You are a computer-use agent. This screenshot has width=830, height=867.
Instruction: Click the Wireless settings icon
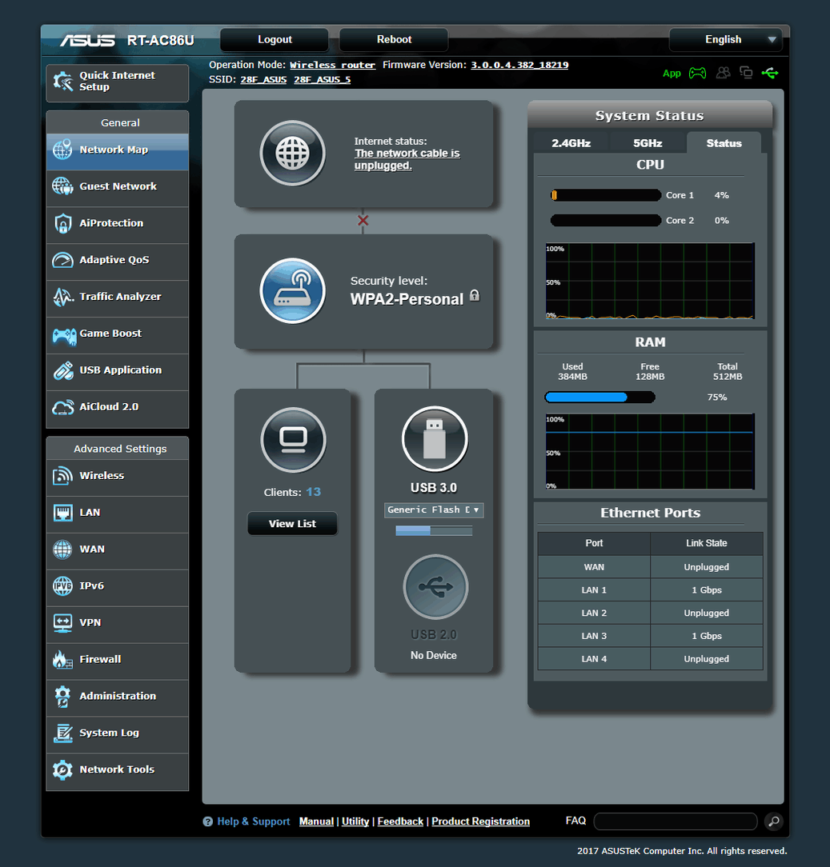click(x=62, y=476)
